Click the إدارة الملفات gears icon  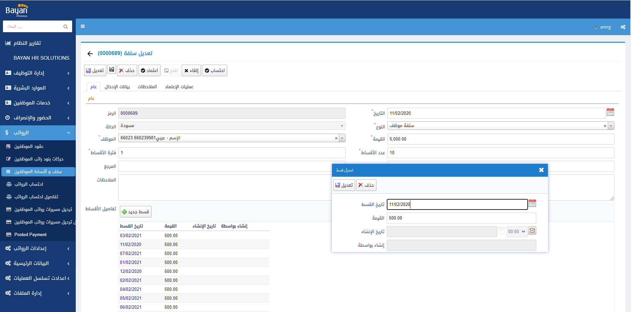click(8, 293)
